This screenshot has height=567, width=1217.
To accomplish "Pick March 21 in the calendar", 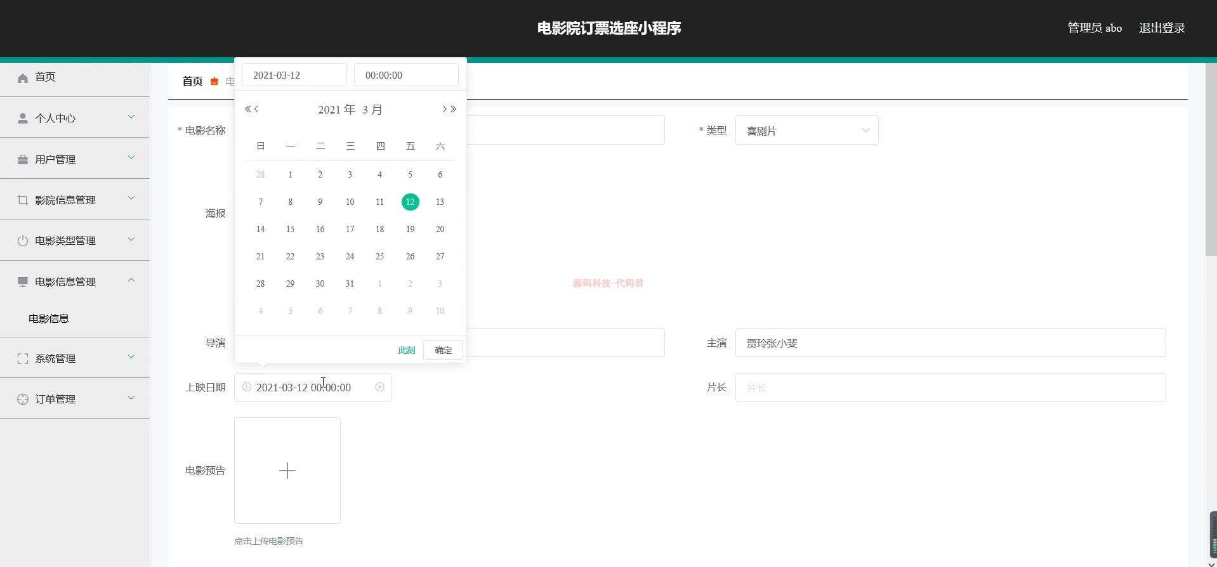I will point(260,256).
